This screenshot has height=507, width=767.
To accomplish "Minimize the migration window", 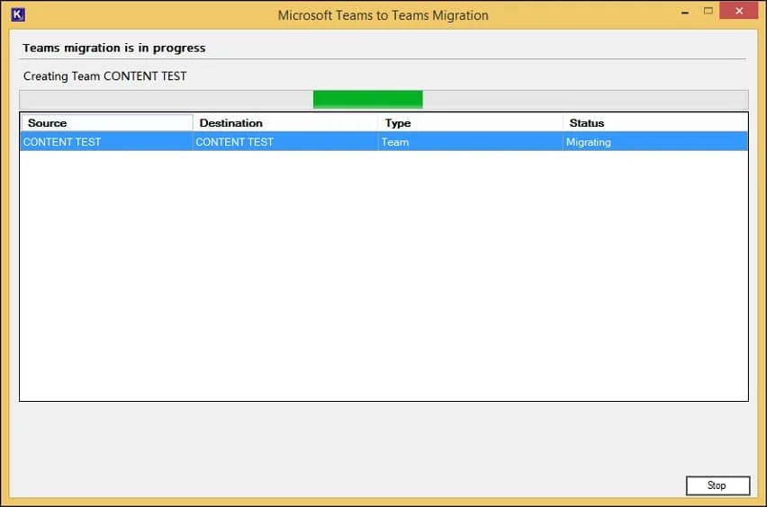I will (x=685, y=12).
